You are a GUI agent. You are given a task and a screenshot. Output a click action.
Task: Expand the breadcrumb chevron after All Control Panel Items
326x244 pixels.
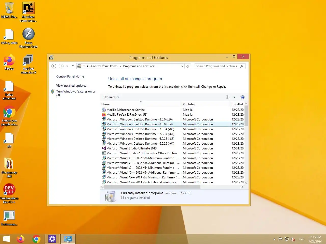point(120,66)
